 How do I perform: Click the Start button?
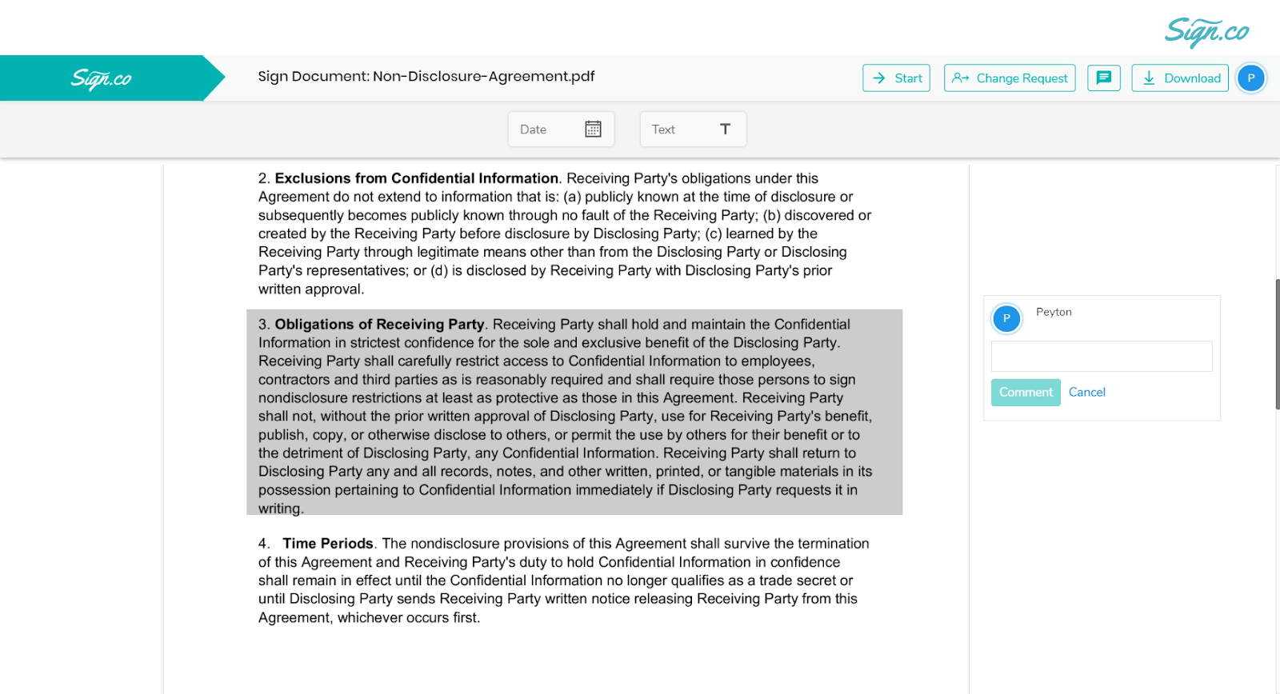[x=896, y=78]
